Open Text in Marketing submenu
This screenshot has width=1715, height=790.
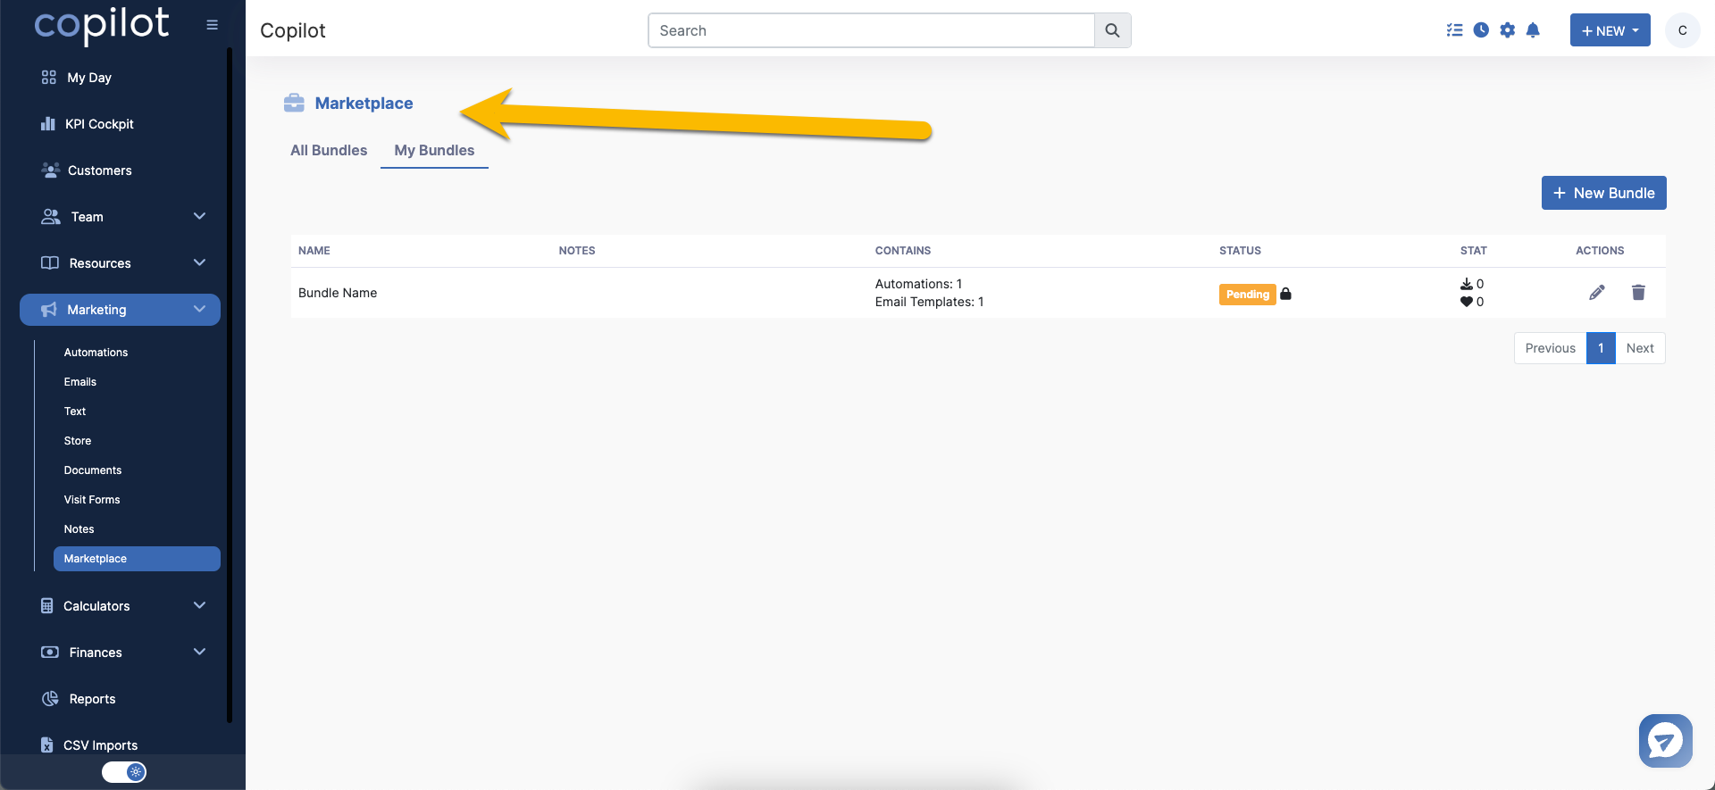pos(75,412)
